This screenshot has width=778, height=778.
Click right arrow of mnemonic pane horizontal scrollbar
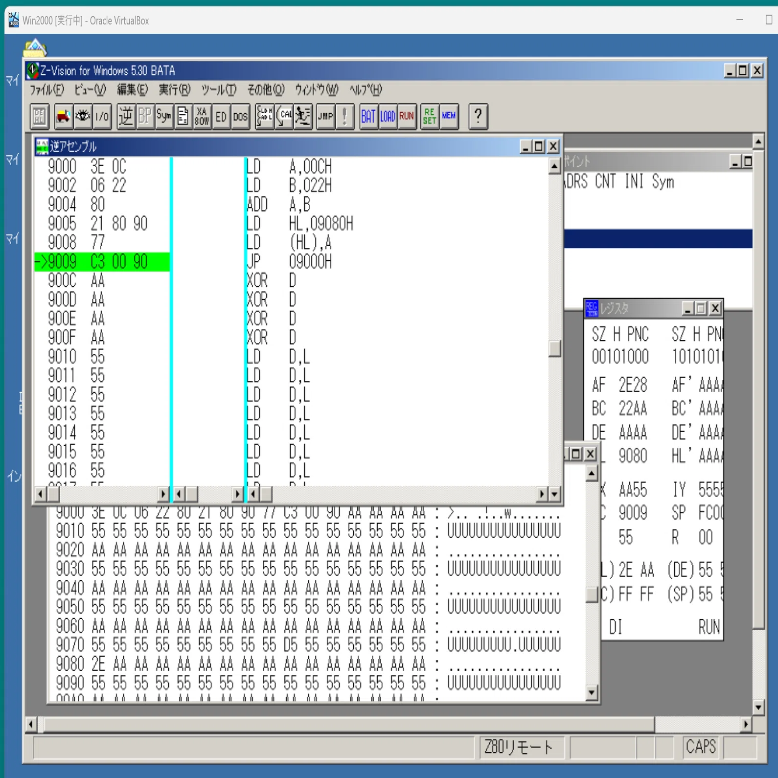[542, 494]
